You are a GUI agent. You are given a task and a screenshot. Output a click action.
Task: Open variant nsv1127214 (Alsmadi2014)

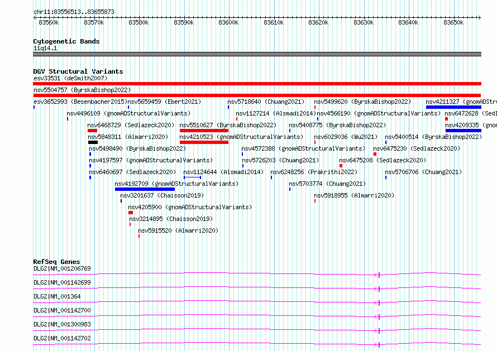[x=276, y=113]
